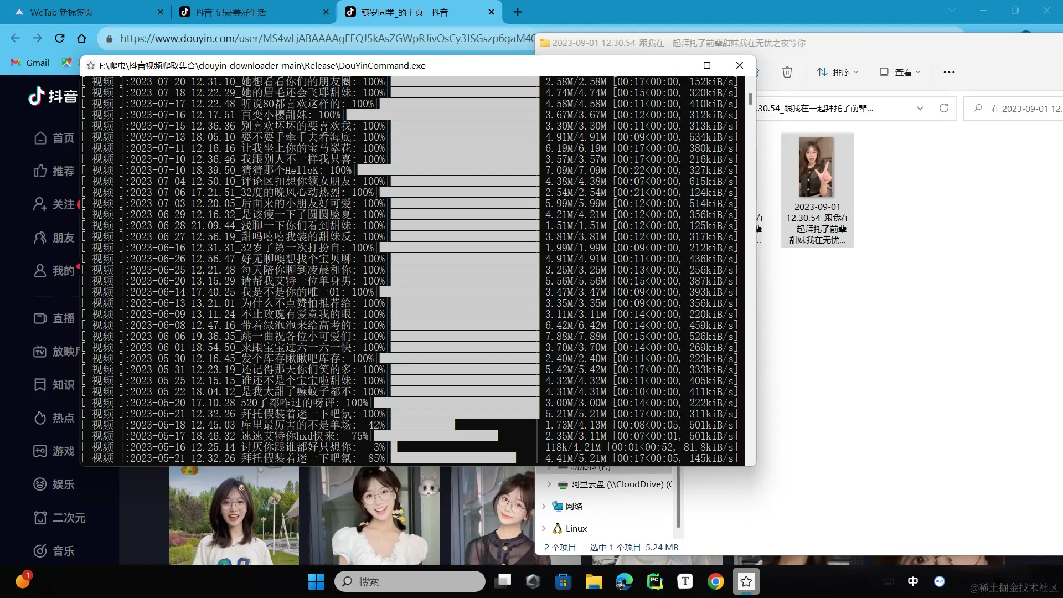Switch to WeTab 新标签页 tab
Viewport: 1063px width, 598px height.
click(x=61, y=12)
